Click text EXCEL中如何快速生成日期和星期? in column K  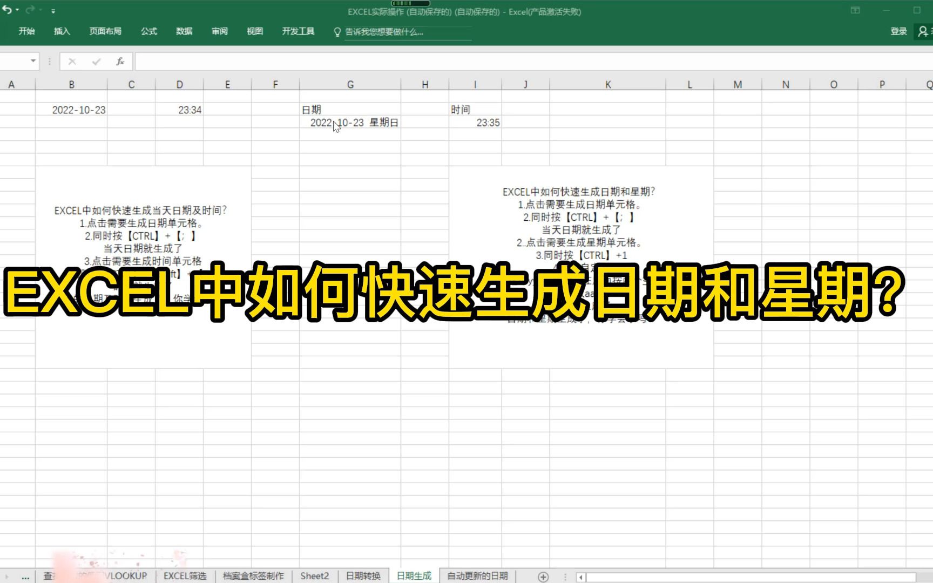pyautogui.click(x=579, y=192)
